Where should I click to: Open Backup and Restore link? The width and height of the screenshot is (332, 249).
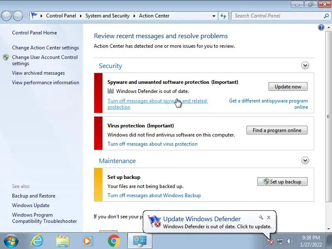pos(34,196)
